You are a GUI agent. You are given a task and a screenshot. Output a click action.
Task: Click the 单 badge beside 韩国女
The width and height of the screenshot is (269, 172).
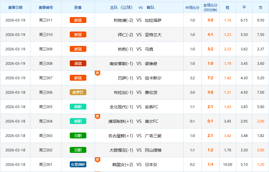(97, 160)
